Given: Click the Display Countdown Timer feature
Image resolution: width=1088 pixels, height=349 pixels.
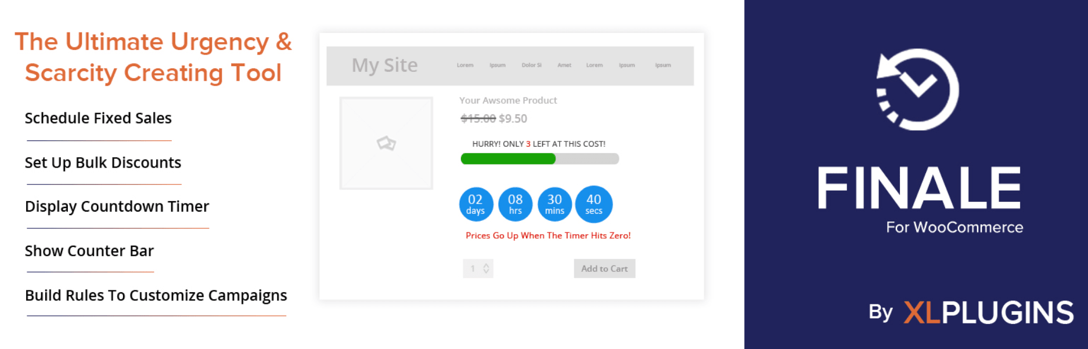Looking at the screenshot, I should (117, 207).
